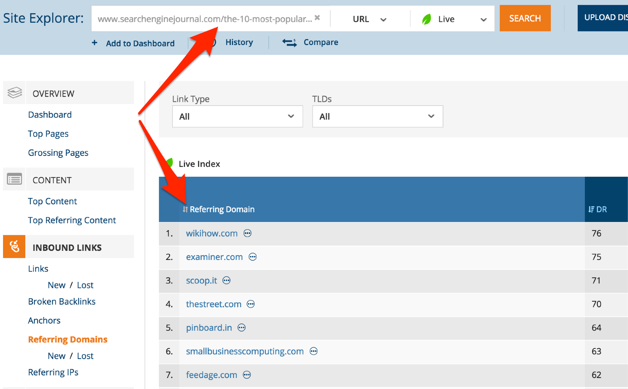The height and width of the screenshot is (389, 628).
Task: Open Anchors in the sidebar
Action: [44, 321]
